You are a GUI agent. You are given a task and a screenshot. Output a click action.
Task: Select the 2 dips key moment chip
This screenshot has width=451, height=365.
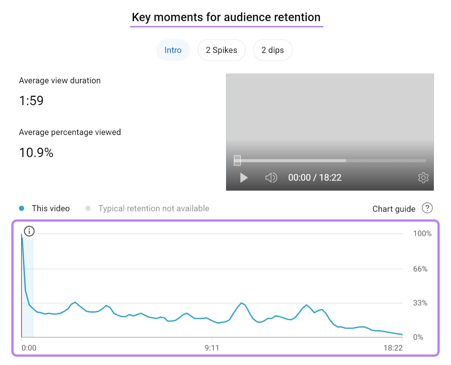coord(272,50)
